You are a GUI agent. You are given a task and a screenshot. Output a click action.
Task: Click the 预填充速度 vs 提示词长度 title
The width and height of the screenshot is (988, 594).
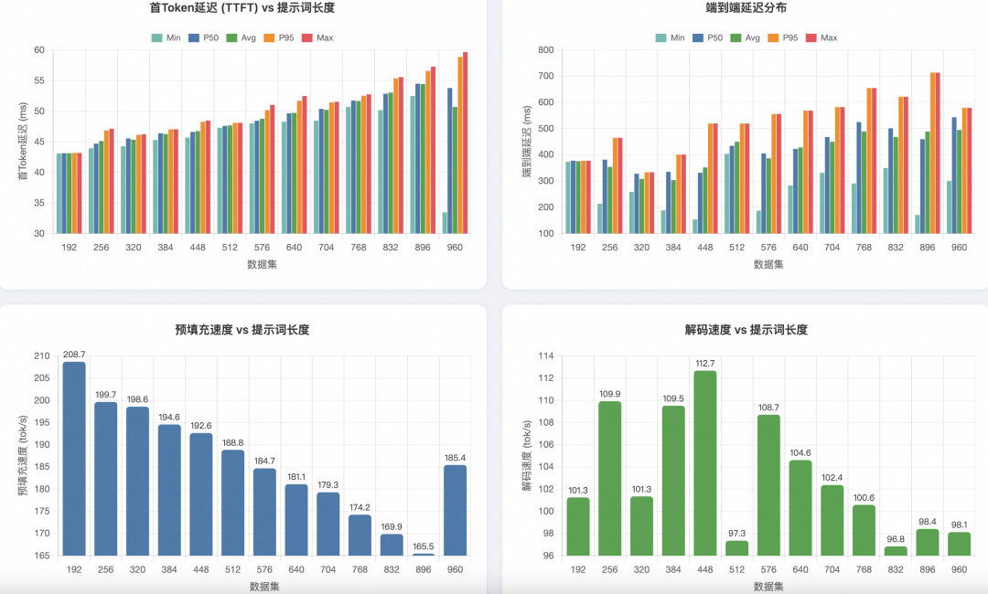(242, 330)
